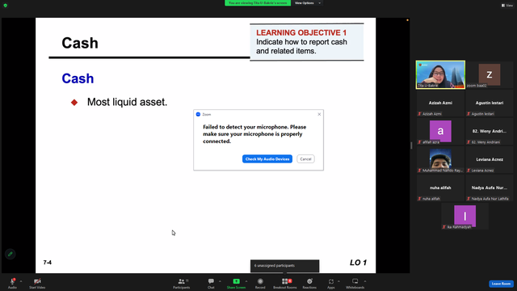Select Nadya Aufa Nur Lathifa tile
This screenshot has height=291, width=517.
pos(490,188)
